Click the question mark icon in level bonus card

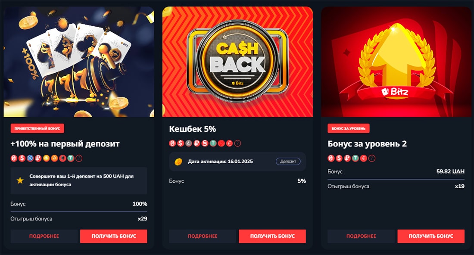(372, 158)
